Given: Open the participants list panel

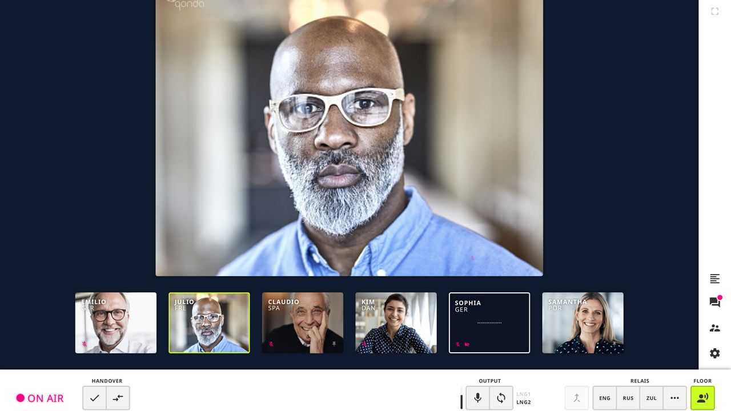Looking at the screenshot, I should click(x=714, y=328).
